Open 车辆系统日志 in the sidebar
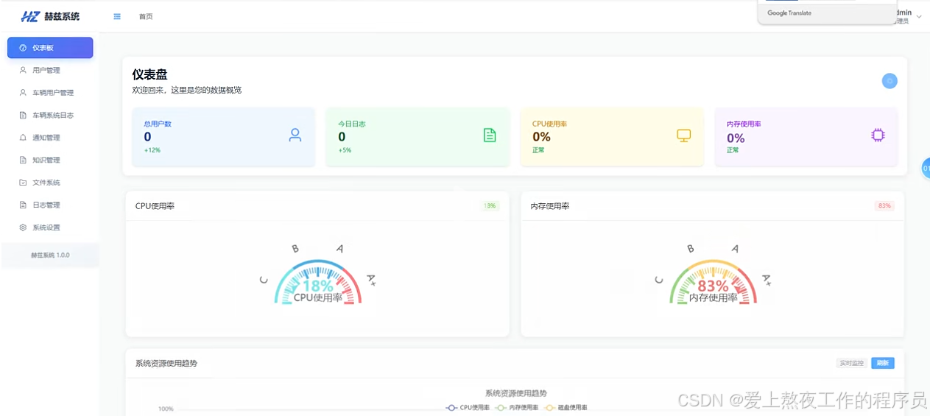The width and height of the screenshot is (930, 416). [50, 116]
